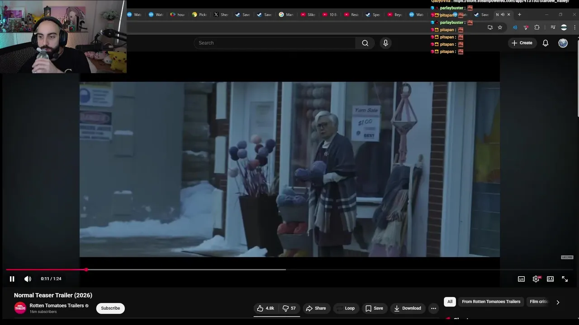The width and height of the screenshot is (579, 325).
Task: Switch to the 'Beyc' YouTube tab
Action: pos(394,14)
